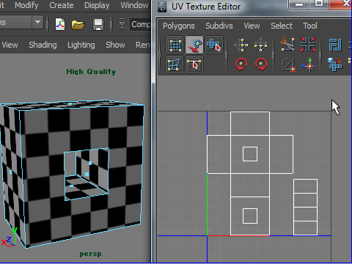The width and height of the screenshot is (352, 264).
Task: Collapse Maya toolbar grip after save icon
Action: tap(111, 24)
